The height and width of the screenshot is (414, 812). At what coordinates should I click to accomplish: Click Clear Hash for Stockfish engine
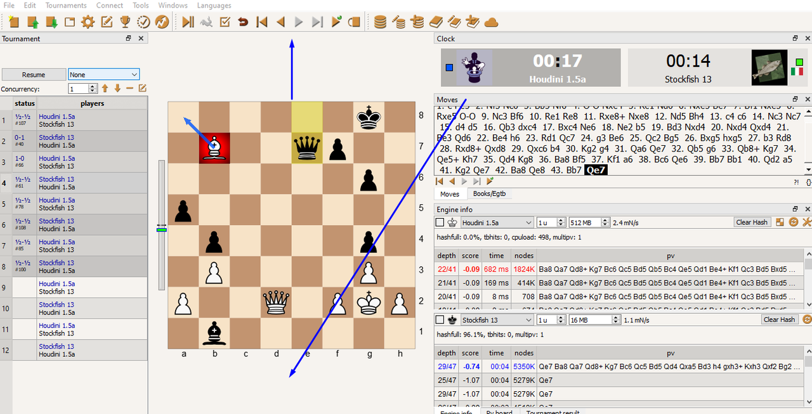[779, 320]
